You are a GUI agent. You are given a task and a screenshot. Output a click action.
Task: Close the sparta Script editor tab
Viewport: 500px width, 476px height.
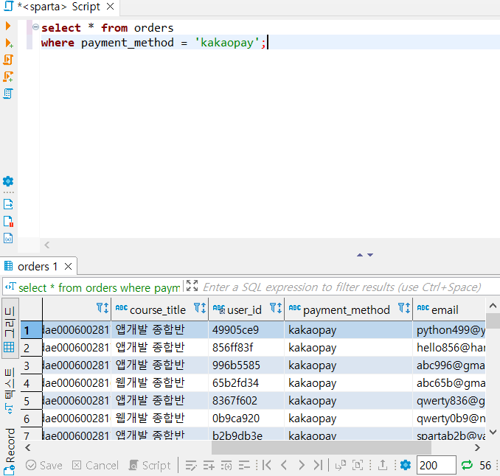coord(110,7)
